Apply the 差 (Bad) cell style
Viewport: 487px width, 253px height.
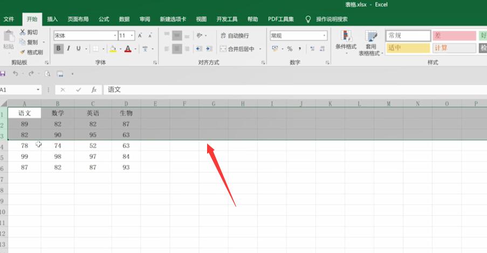pos(455,36)
